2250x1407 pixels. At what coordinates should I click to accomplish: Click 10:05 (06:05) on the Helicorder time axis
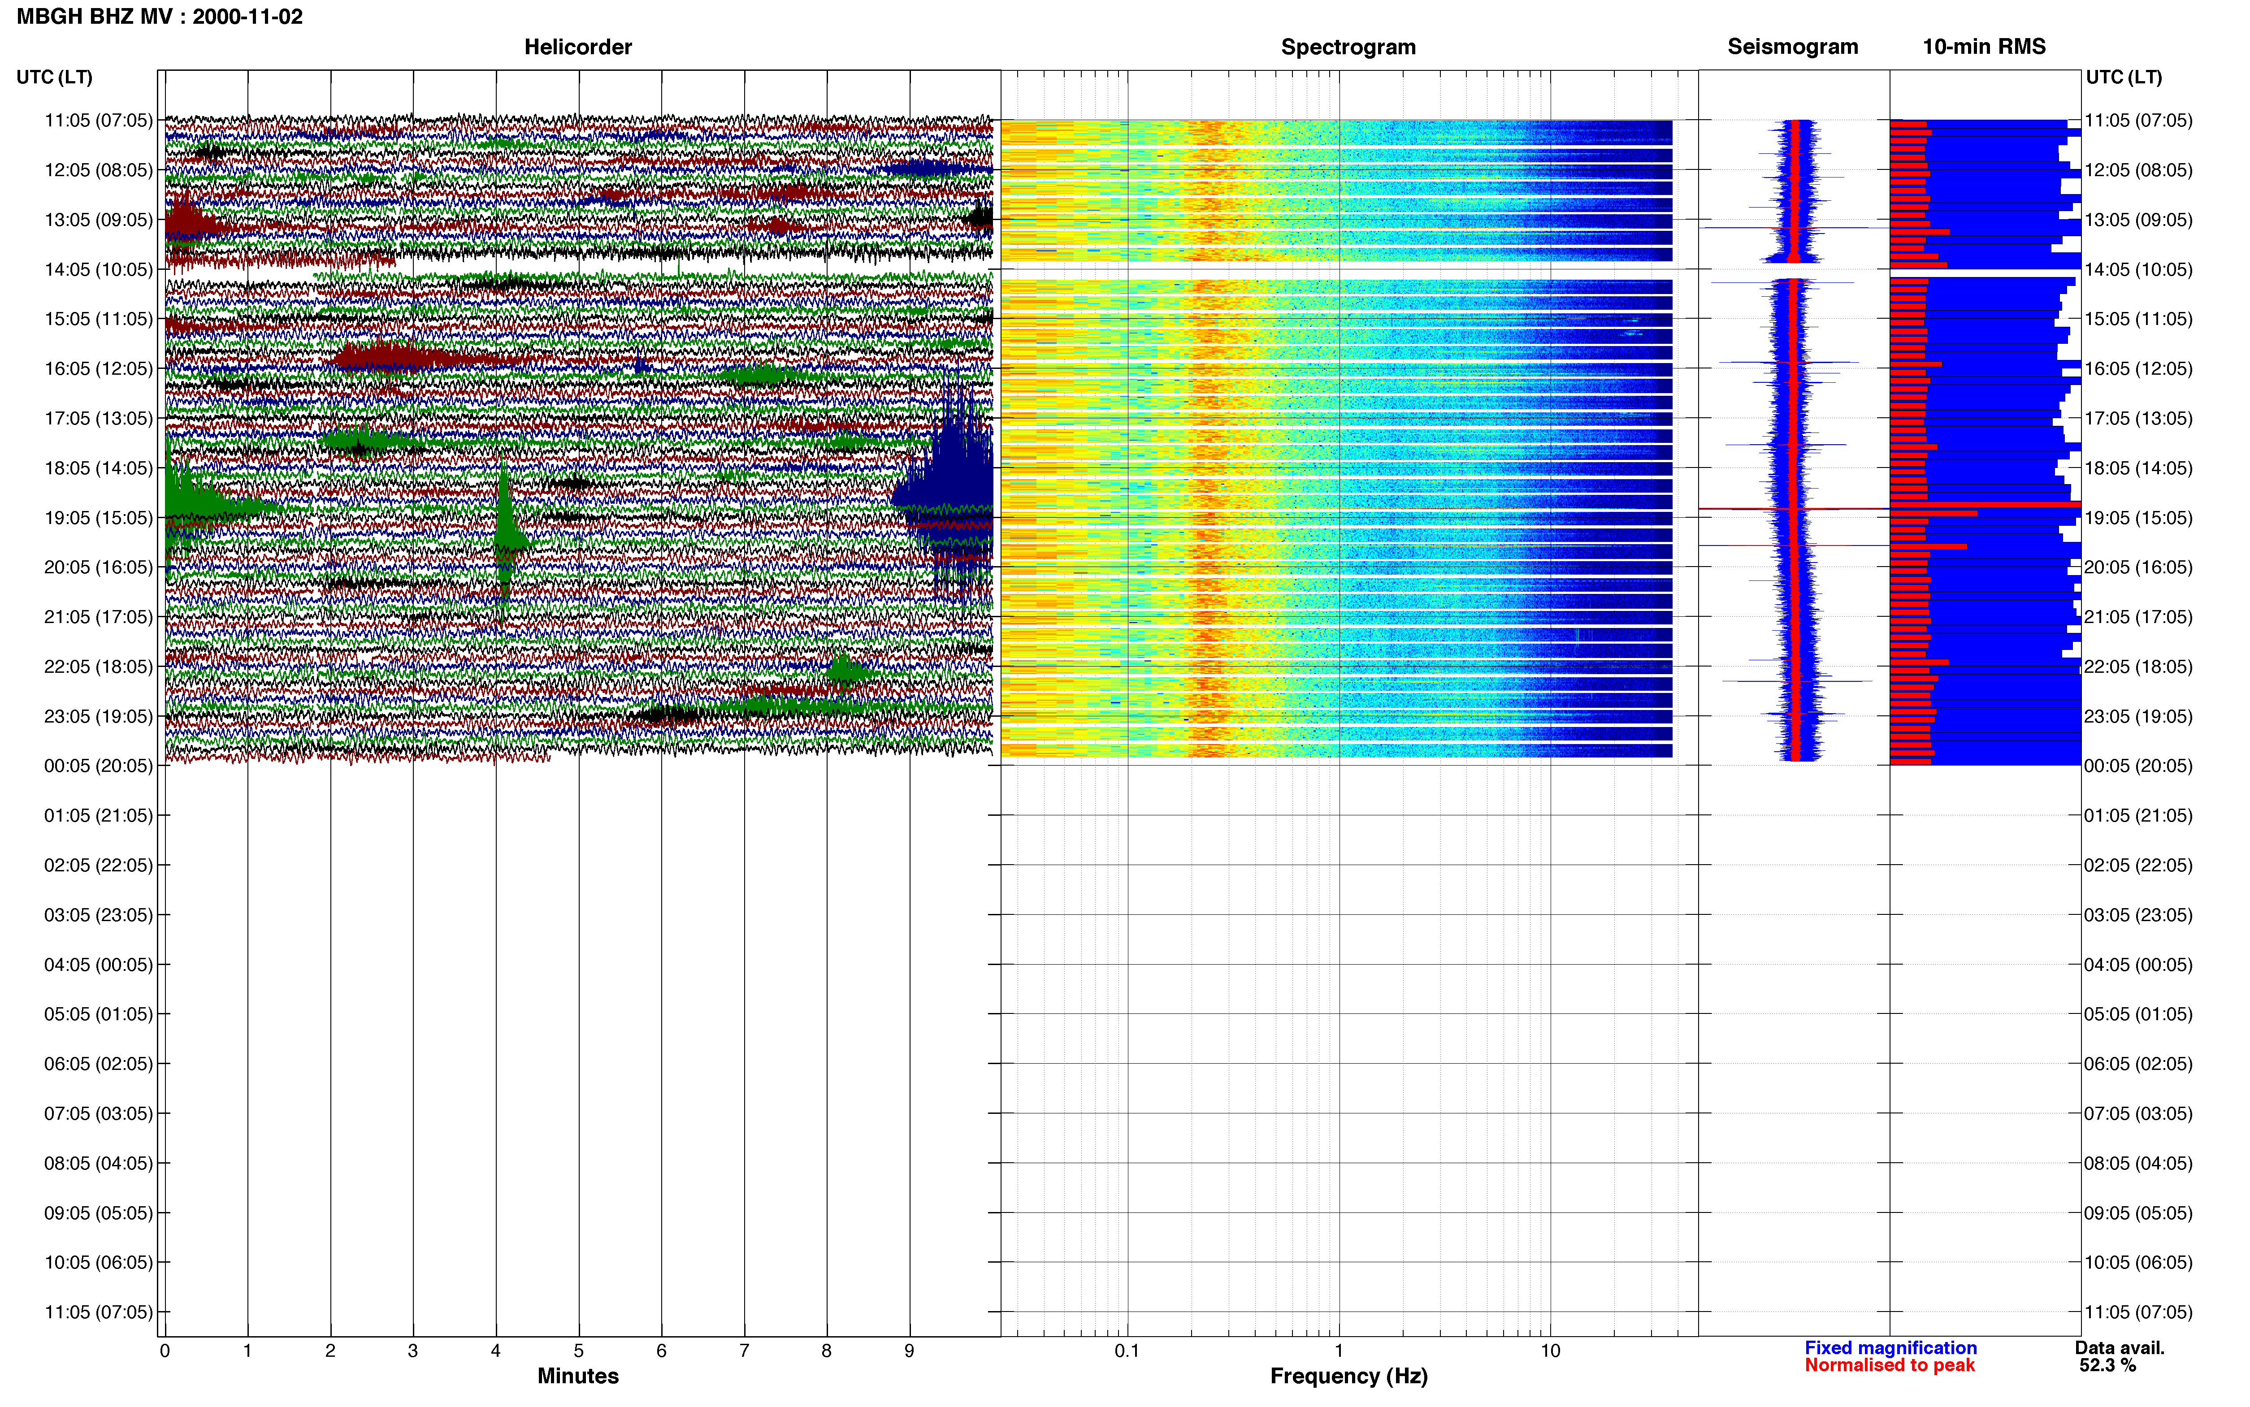coord(99,1263)
